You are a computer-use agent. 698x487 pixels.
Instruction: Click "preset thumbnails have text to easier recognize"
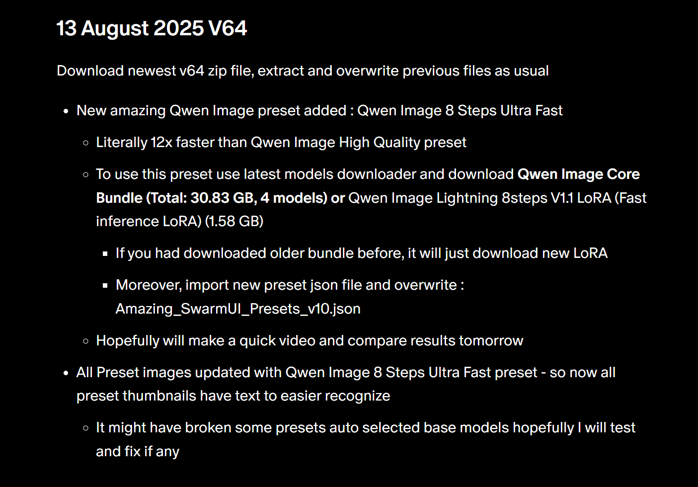tap(233, 396)
